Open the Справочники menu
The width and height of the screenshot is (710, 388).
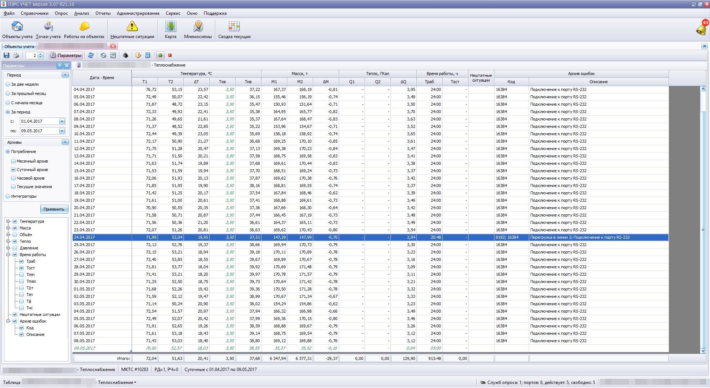point(34,13)
